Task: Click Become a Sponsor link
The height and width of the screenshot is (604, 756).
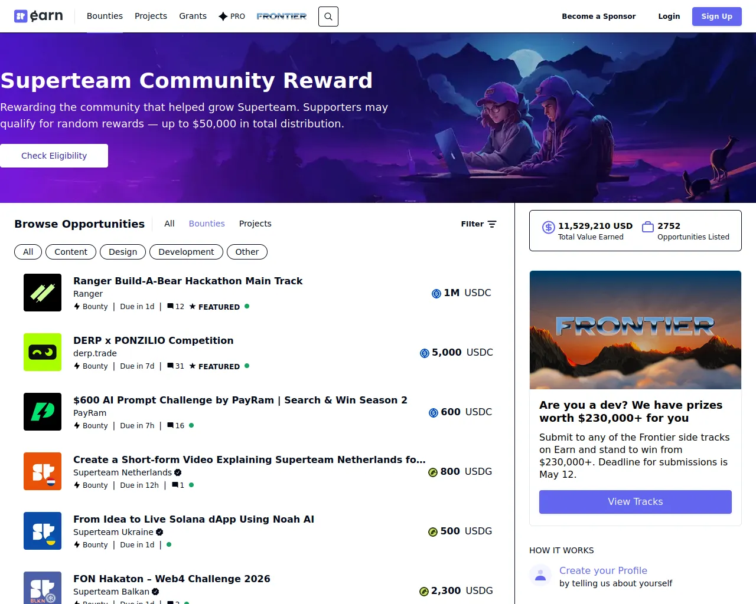Action: click(599, 17)
